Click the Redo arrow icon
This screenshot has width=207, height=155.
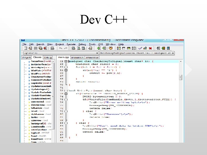(x=66, y=48)
